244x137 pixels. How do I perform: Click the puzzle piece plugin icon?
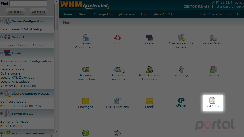click(117, 133)
